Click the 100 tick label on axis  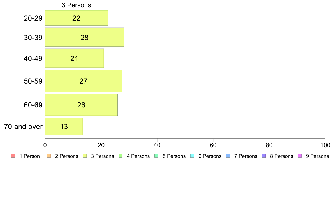coord(325,145)
